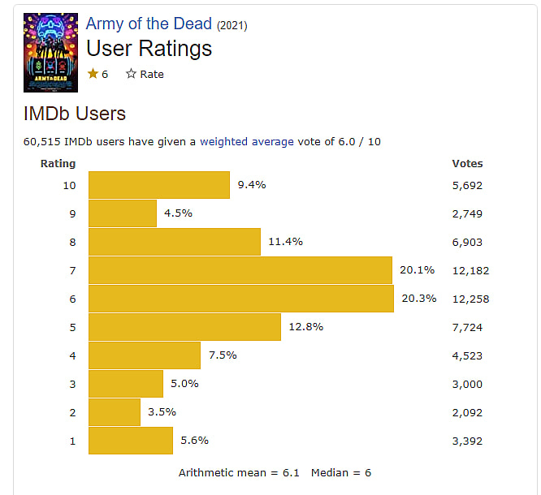The width and height of the screenshot is (541, 495).
Task: Click the User Ratings heading
Action: coord(149,48)
